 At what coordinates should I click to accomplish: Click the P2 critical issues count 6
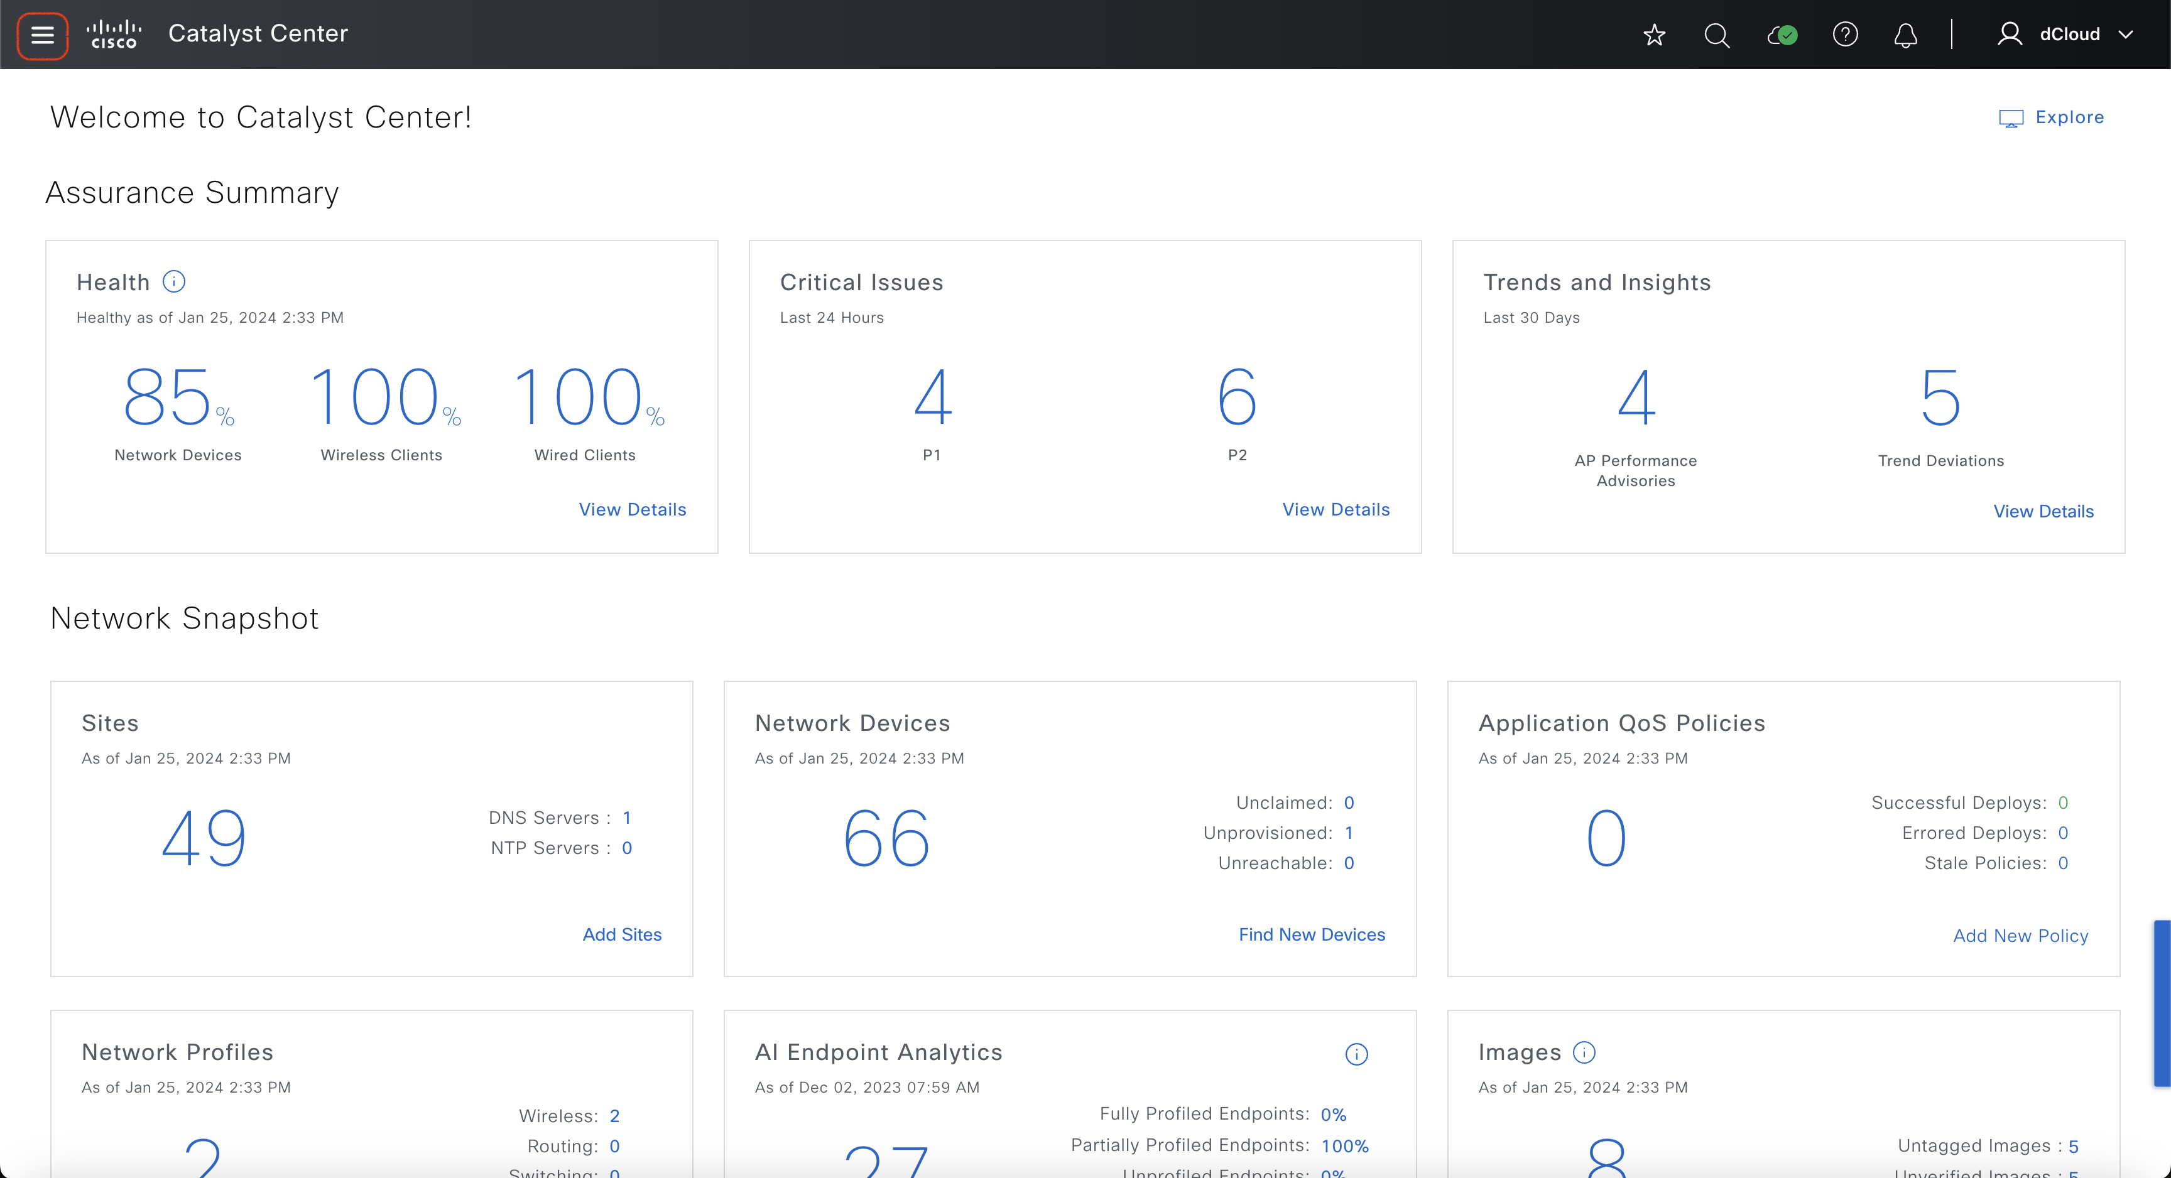[1236, 397]
